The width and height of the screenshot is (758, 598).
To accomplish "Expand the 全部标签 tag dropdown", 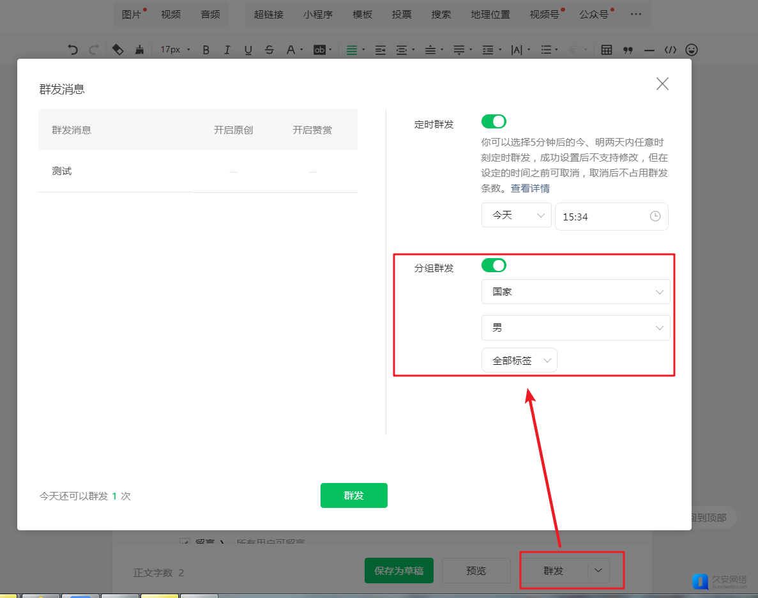I will coord(519,360).
